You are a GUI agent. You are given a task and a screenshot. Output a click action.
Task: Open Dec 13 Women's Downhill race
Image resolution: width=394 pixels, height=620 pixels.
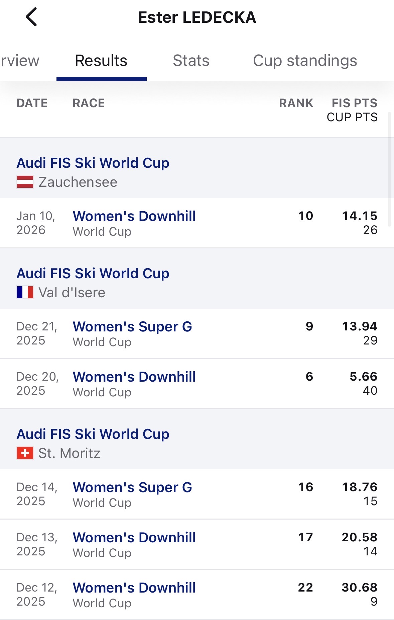(x=134, y=538)
